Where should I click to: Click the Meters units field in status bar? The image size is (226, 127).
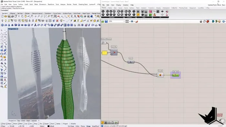pyautogui.click(x=42, y=126)
